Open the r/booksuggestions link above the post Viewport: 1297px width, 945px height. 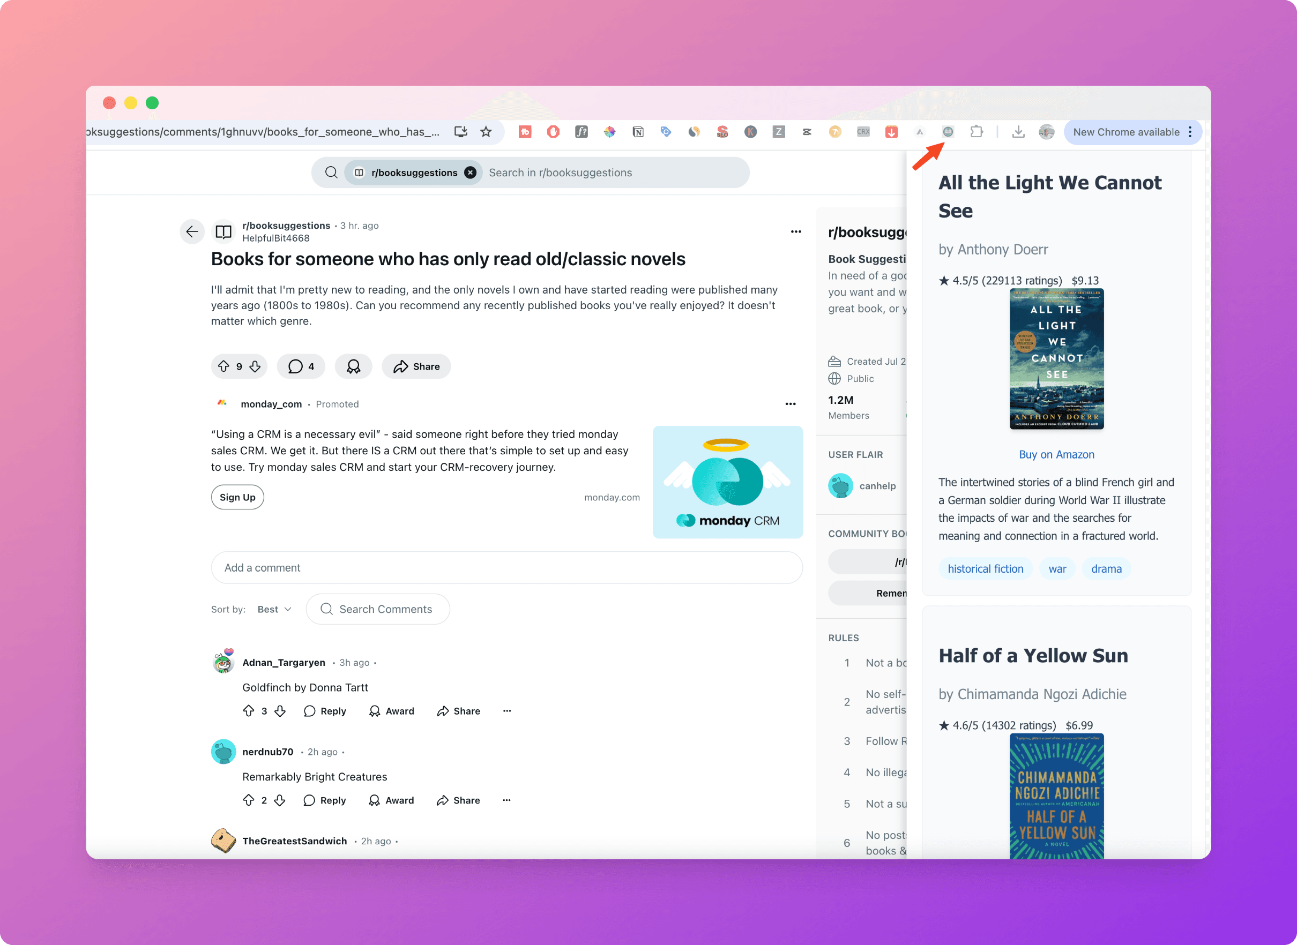tap(286, 226)
